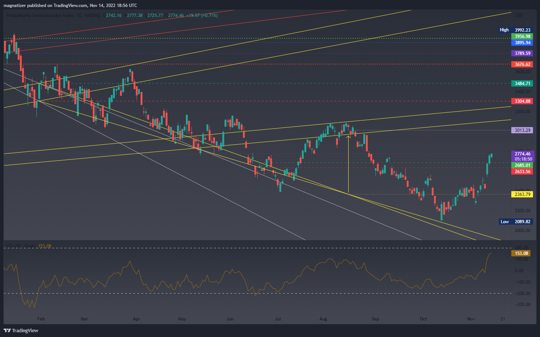Click the CCI value 153.08 label
Screen dimensions: 540x337
click(x=521, y=253)
